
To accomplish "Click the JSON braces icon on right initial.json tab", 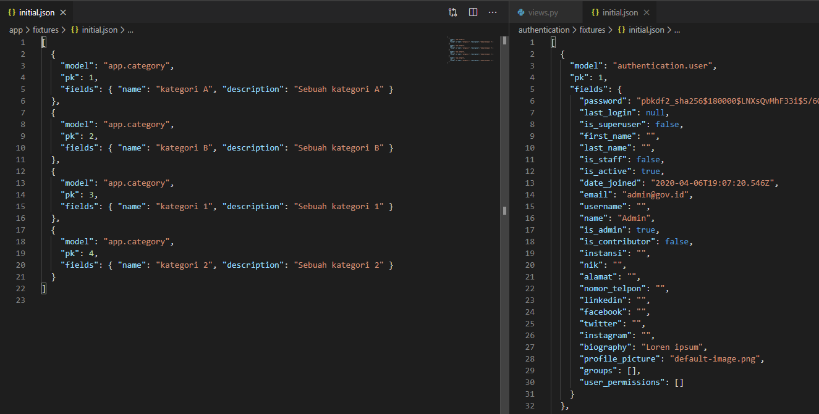I will [595, 12].
